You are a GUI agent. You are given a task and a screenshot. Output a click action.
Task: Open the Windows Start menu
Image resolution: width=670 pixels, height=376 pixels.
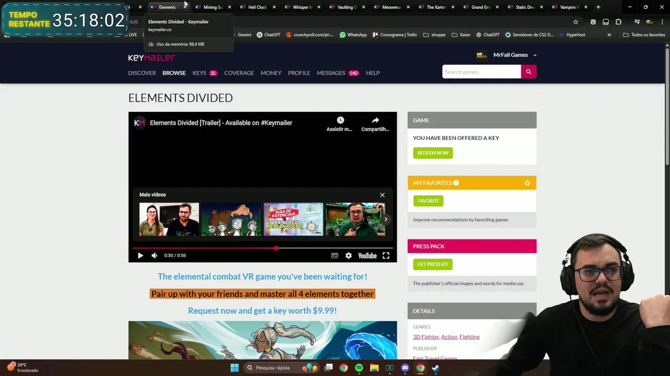point(234,368)
